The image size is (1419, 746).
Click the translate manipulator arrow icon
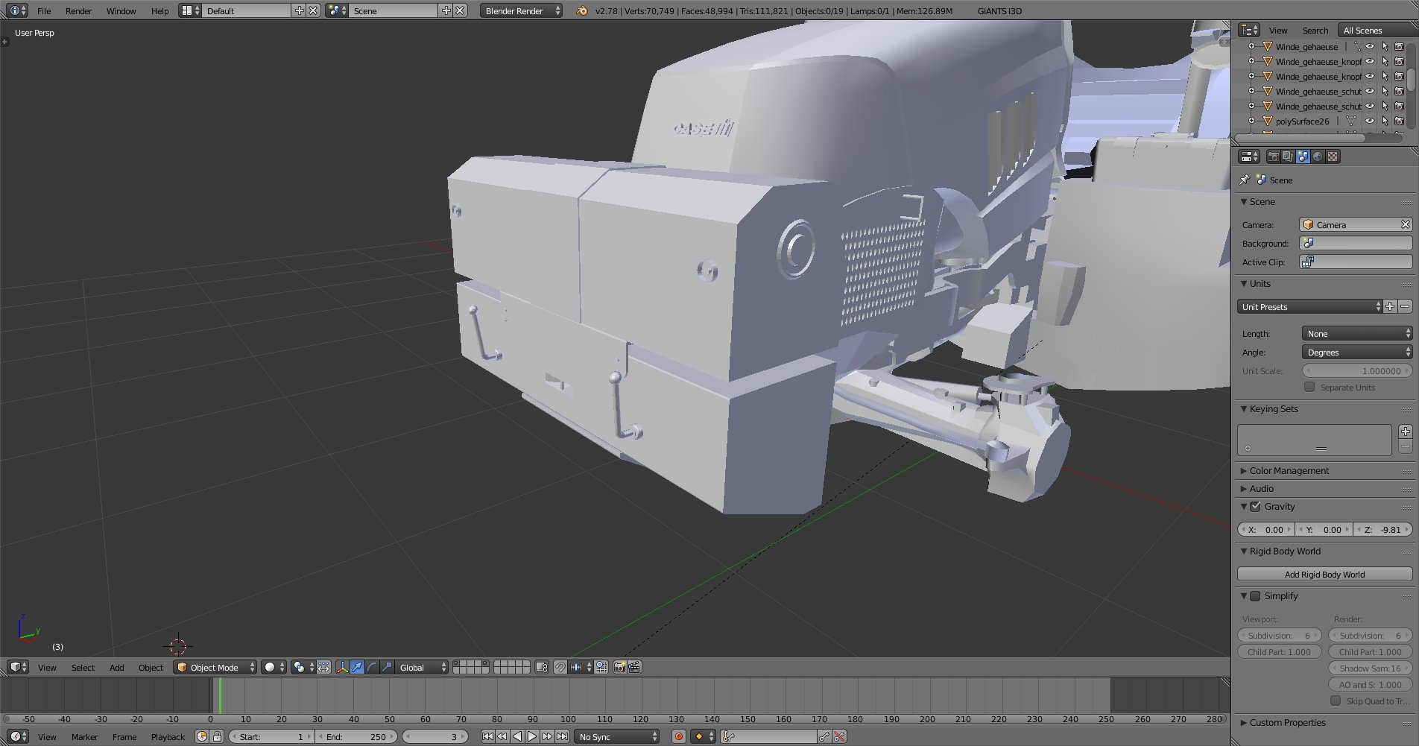click(x=357, y=667)
